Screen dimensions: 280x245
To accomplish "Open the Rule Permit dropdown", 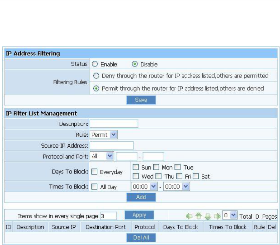I will click(104, 135).
